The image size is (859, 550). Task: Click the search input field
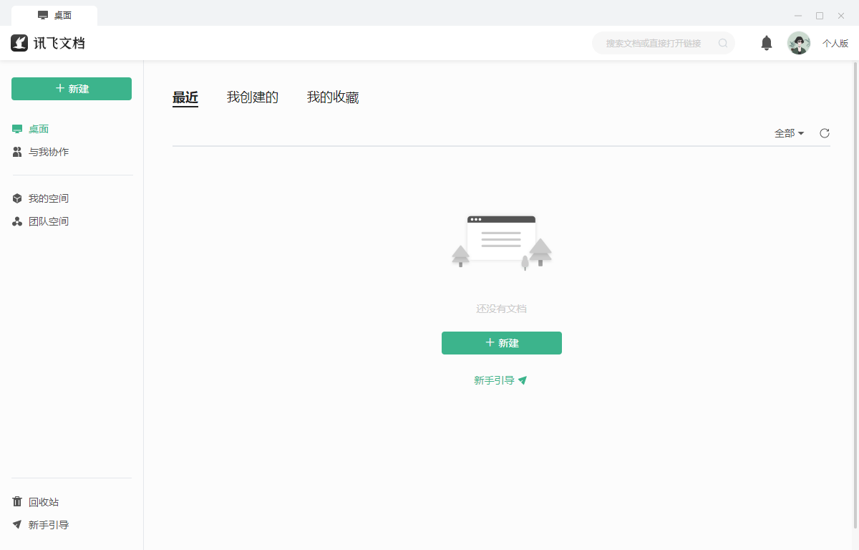point(659,43)
